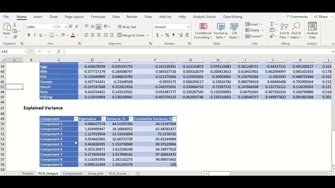This screenshot has width=335, height=188.
Task: Click the Clear eraser icon
Action: 272,36
